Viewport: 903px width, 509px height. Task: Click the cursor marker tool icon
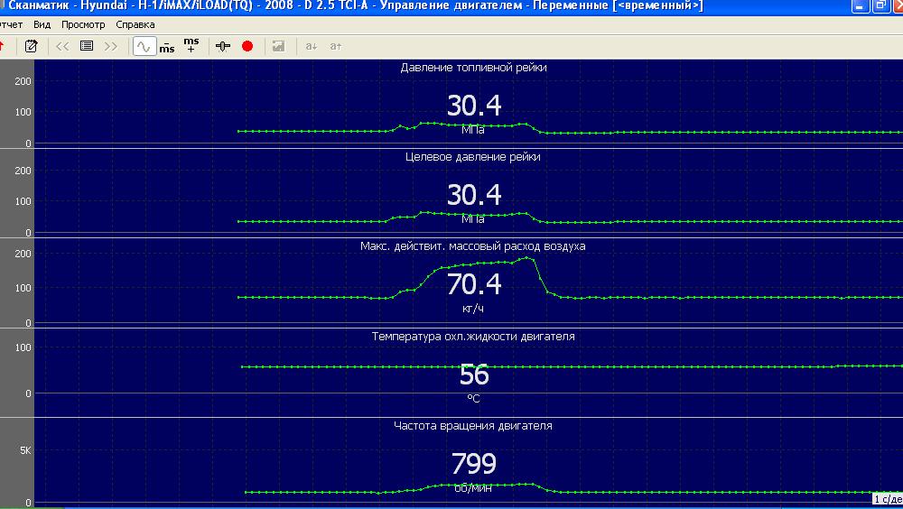point(223,46)
